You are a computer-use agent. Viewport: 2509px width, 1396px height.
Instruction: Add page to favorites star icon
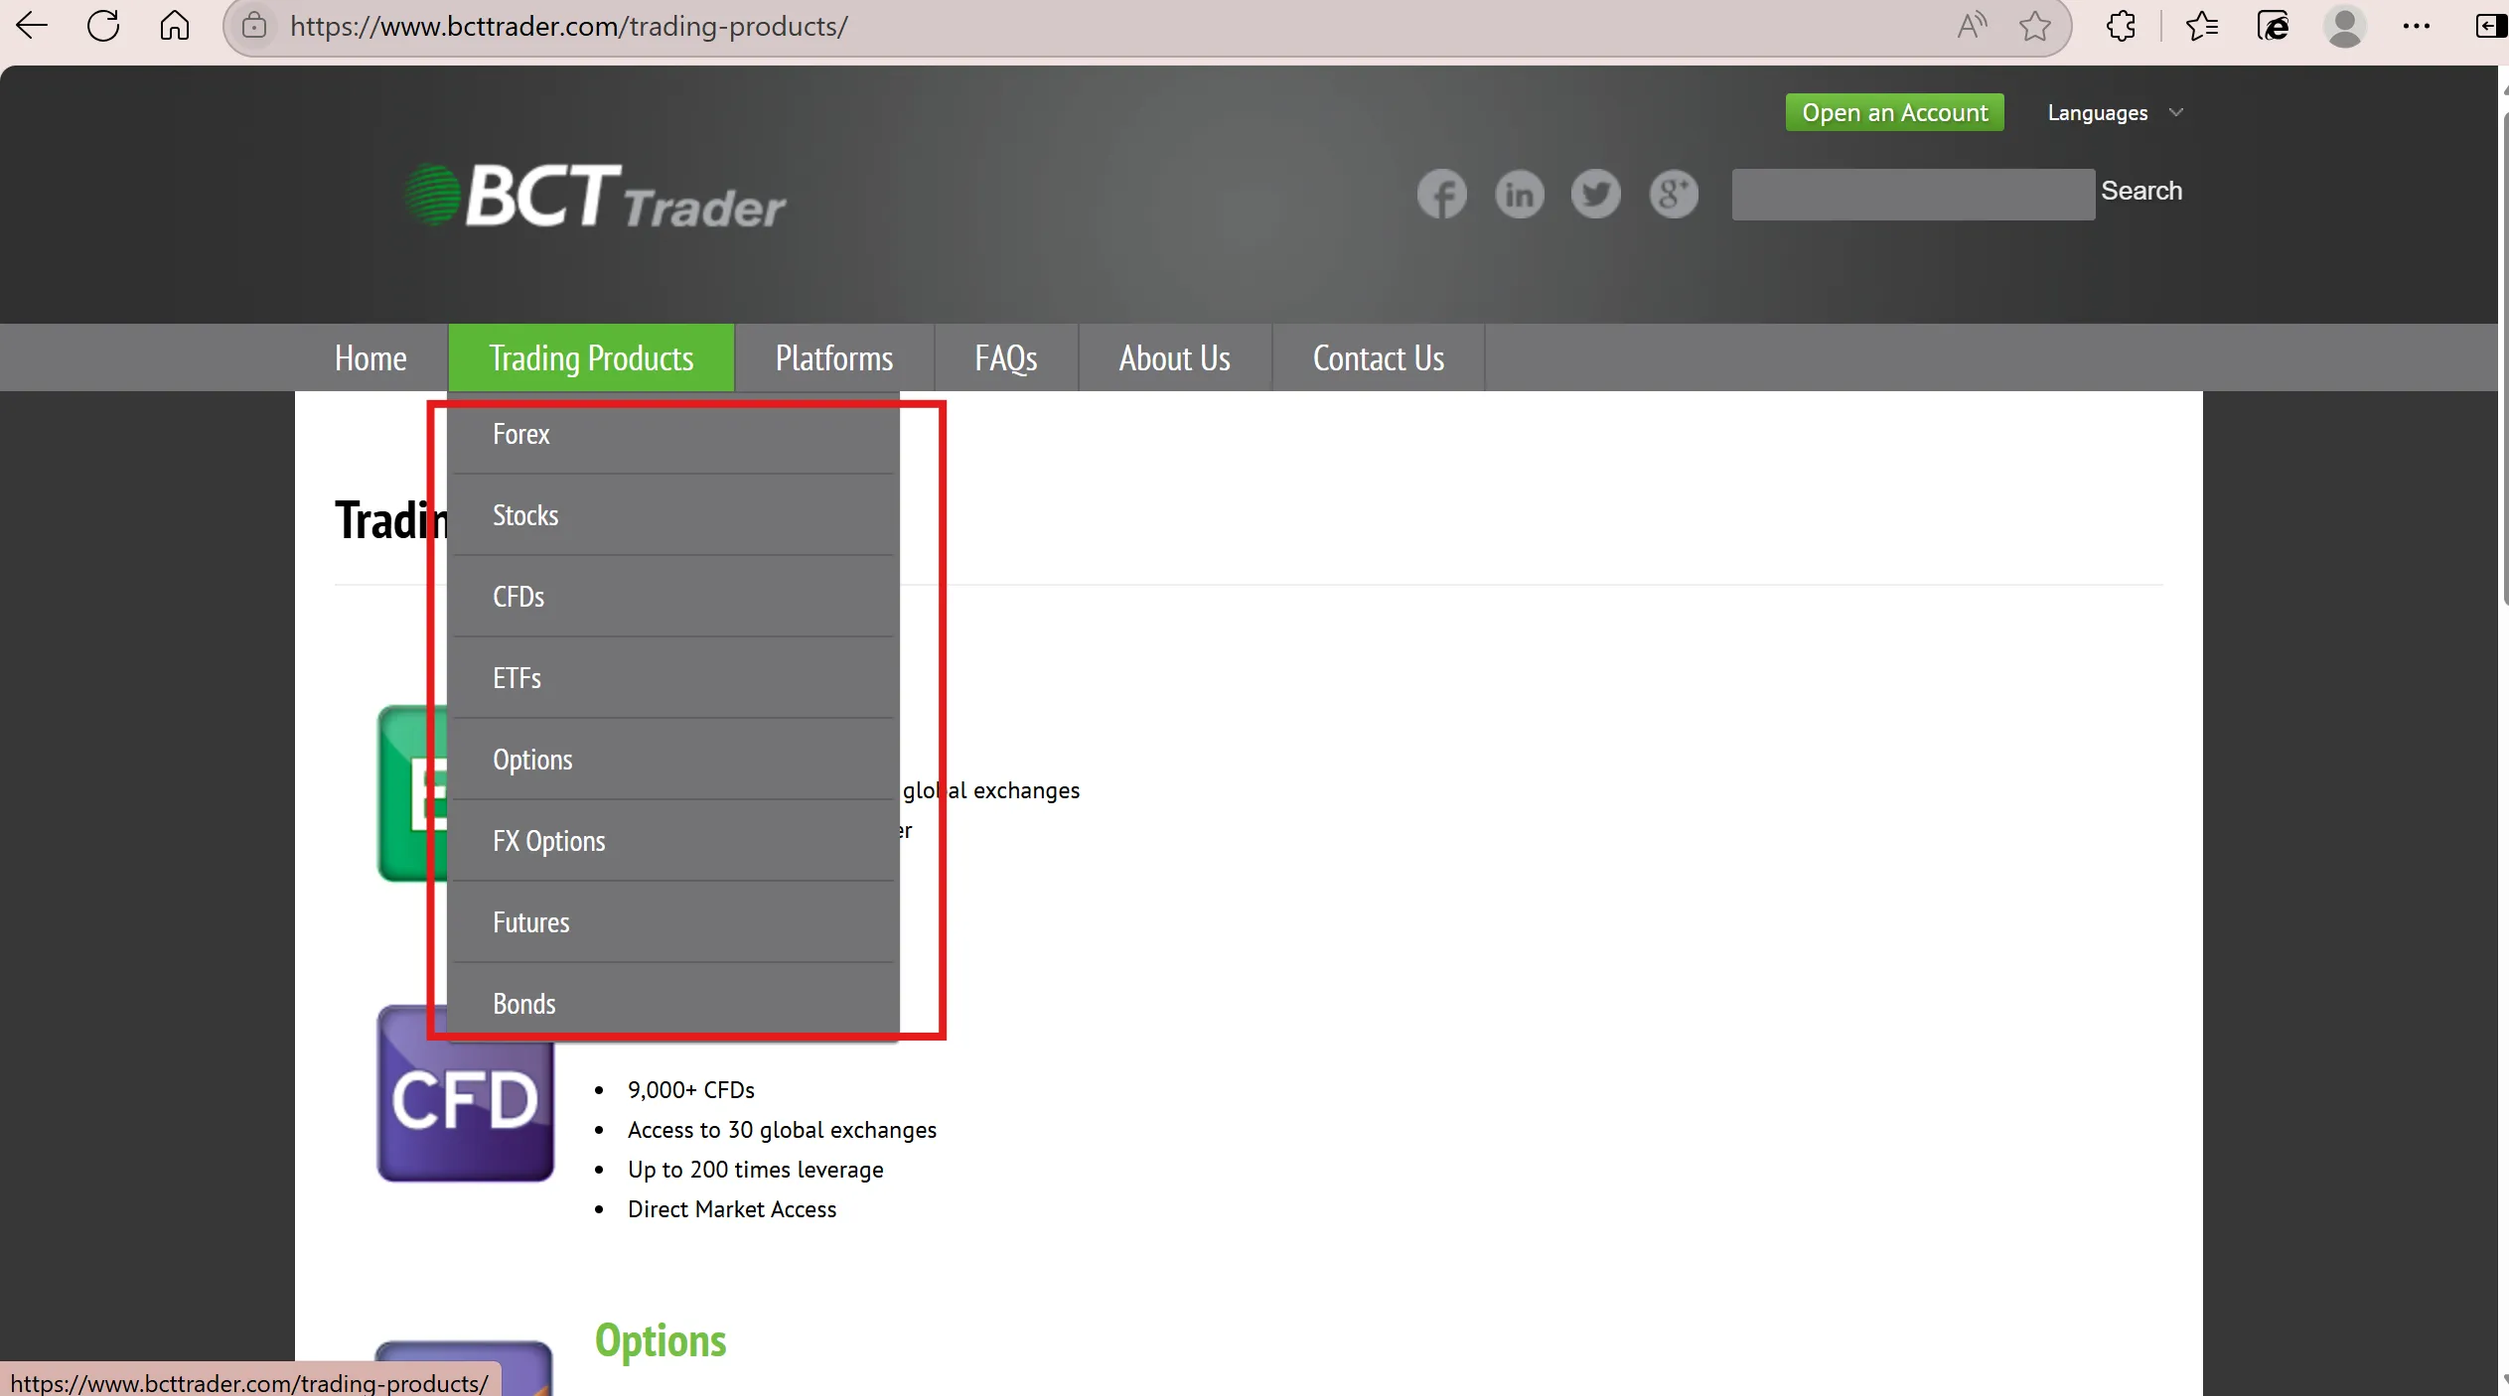click(2035, 26)
